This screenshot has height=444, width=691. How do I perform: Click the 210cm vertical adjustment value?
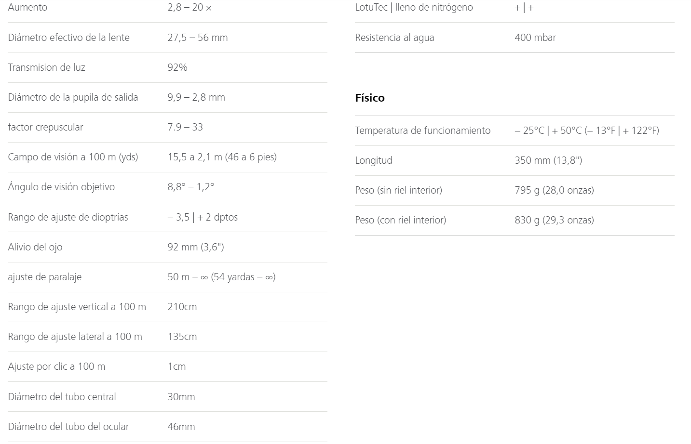point(182,307)
